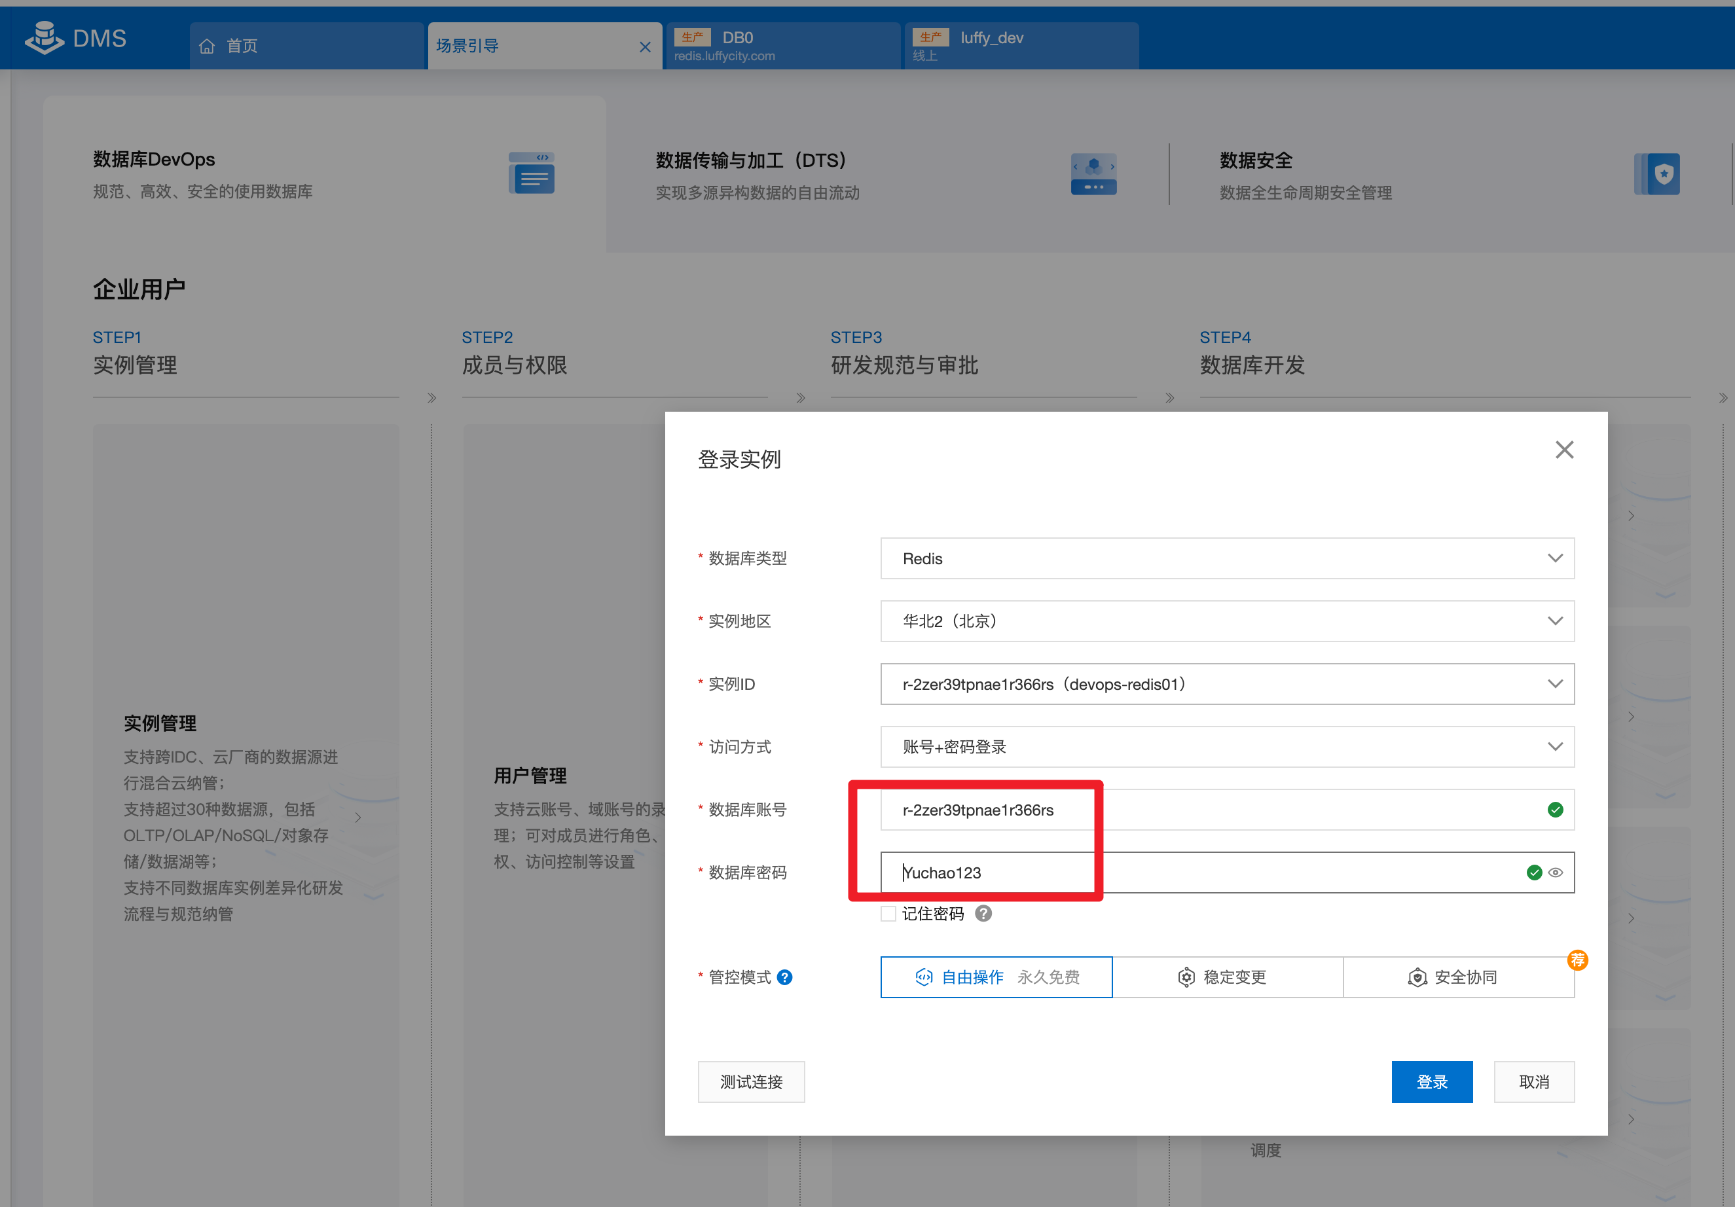Click the 数据安全 shield icon
1735x1207 pixels.
(1656, 175)
